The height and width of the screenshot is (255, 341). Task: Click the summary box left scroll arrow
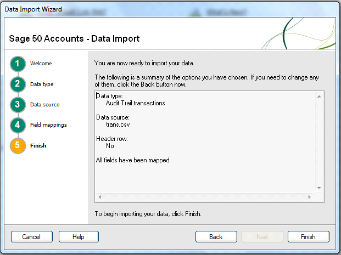[99, 196]
